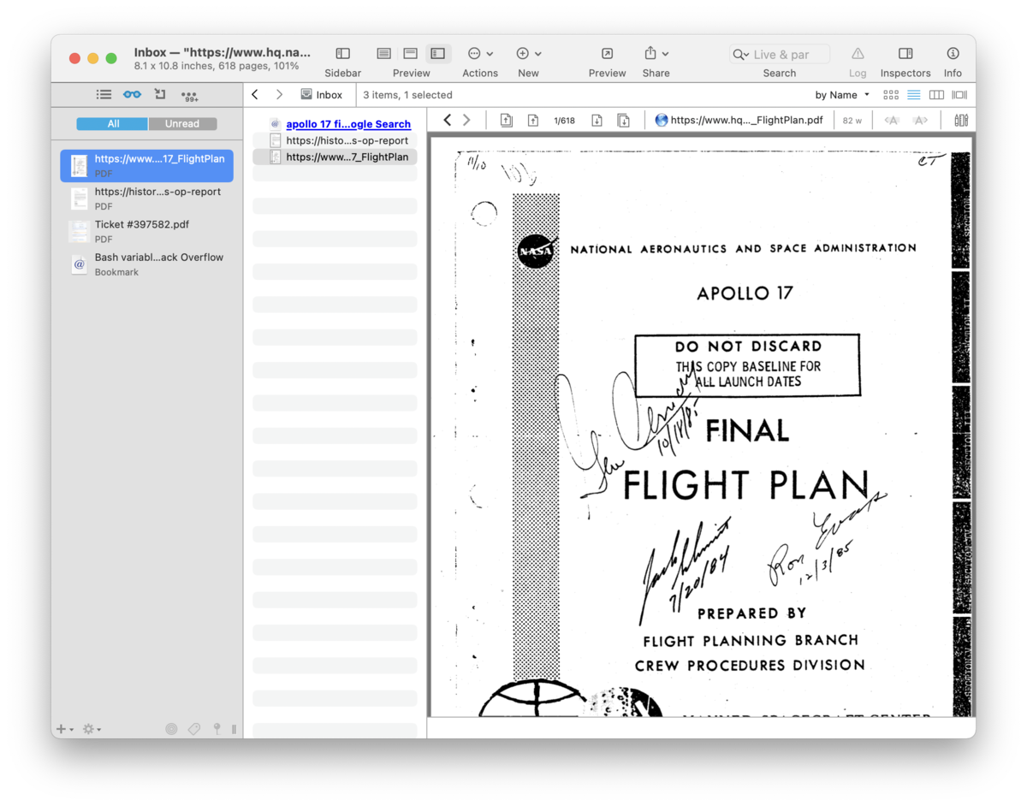Toggle the Sidebar toolbar button
Image resolution: width=1027 pixels, height=806 pixels.
coord(342,54)
